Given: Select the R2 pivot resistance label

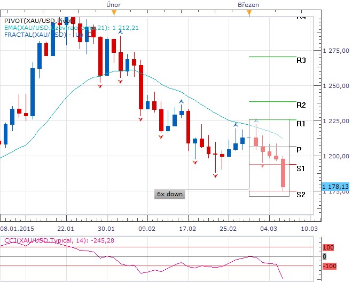Looking at the screenshot, I should pos(301,105).
